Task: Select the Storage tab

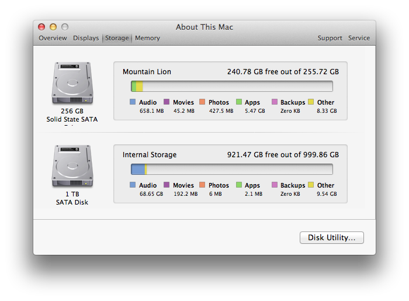Action: tap(117, 38)
